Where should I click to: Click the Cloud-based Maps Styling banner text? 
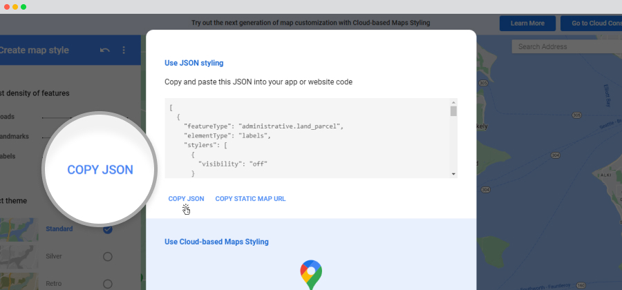[x=310, y=23]
